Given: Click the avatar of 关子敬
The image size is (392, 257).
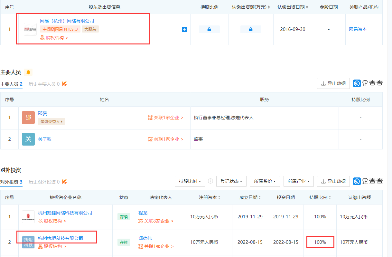Looking at the screenshot, I should coord(28,139).
